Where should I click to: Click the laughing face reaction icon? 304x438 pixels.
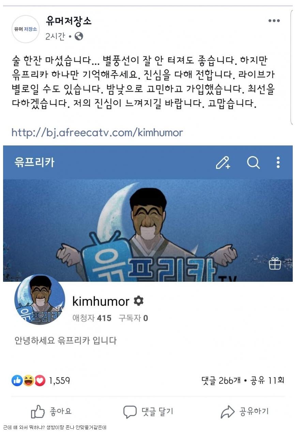(28, 380)
